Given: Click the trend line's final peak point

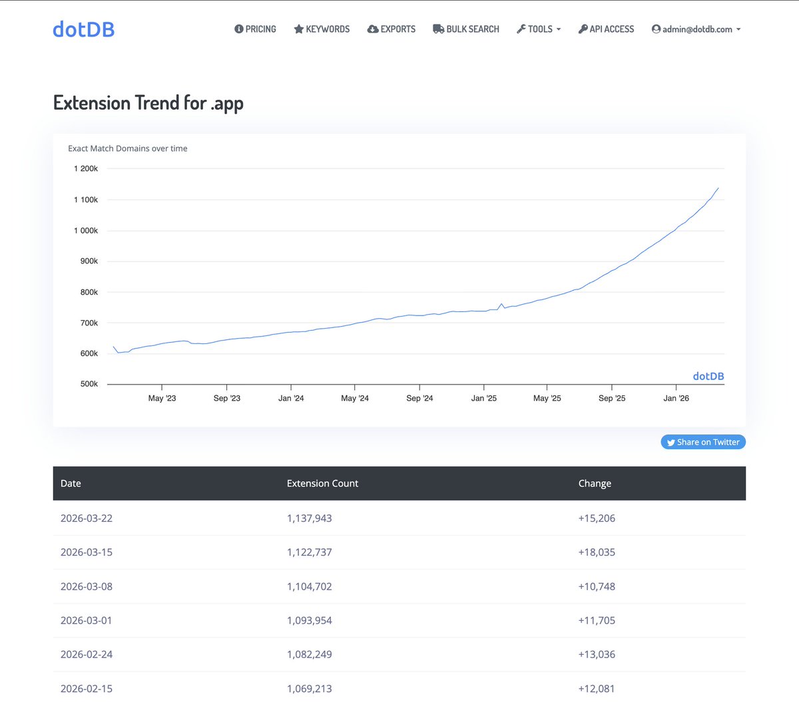Looking at the screenshot, I should click(718, 188).
